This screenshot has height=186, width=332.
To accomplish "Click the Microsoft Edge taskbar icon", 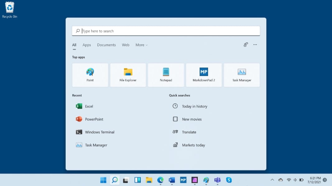I will (x=160, y=180).
